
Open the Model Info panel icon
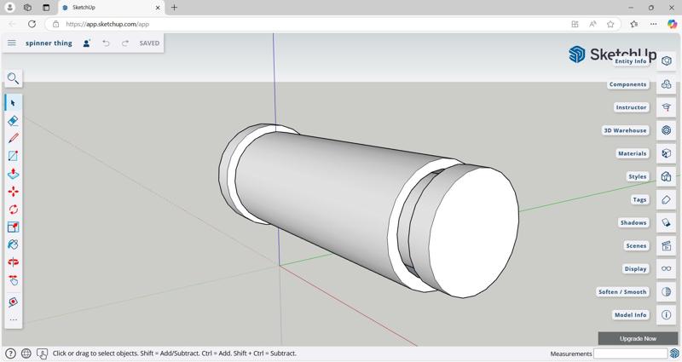coord(667,314)
